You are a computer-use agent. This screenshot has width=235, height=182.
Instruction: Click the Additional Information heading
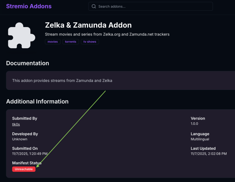[x=37, y=102]
